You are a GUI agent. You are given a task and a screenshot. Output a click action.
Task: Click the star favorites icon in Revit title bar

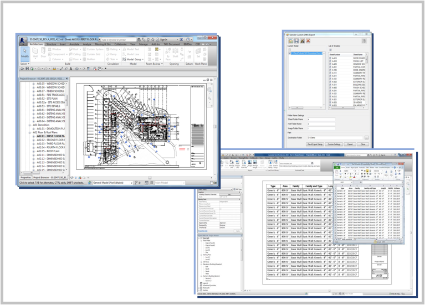tap(152, 39)
